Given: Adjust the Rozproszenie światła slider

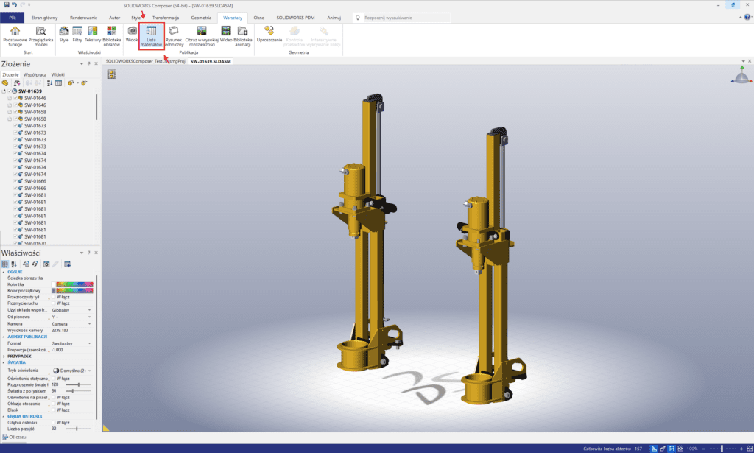Looking at the screenshot, I should point(77,384).
